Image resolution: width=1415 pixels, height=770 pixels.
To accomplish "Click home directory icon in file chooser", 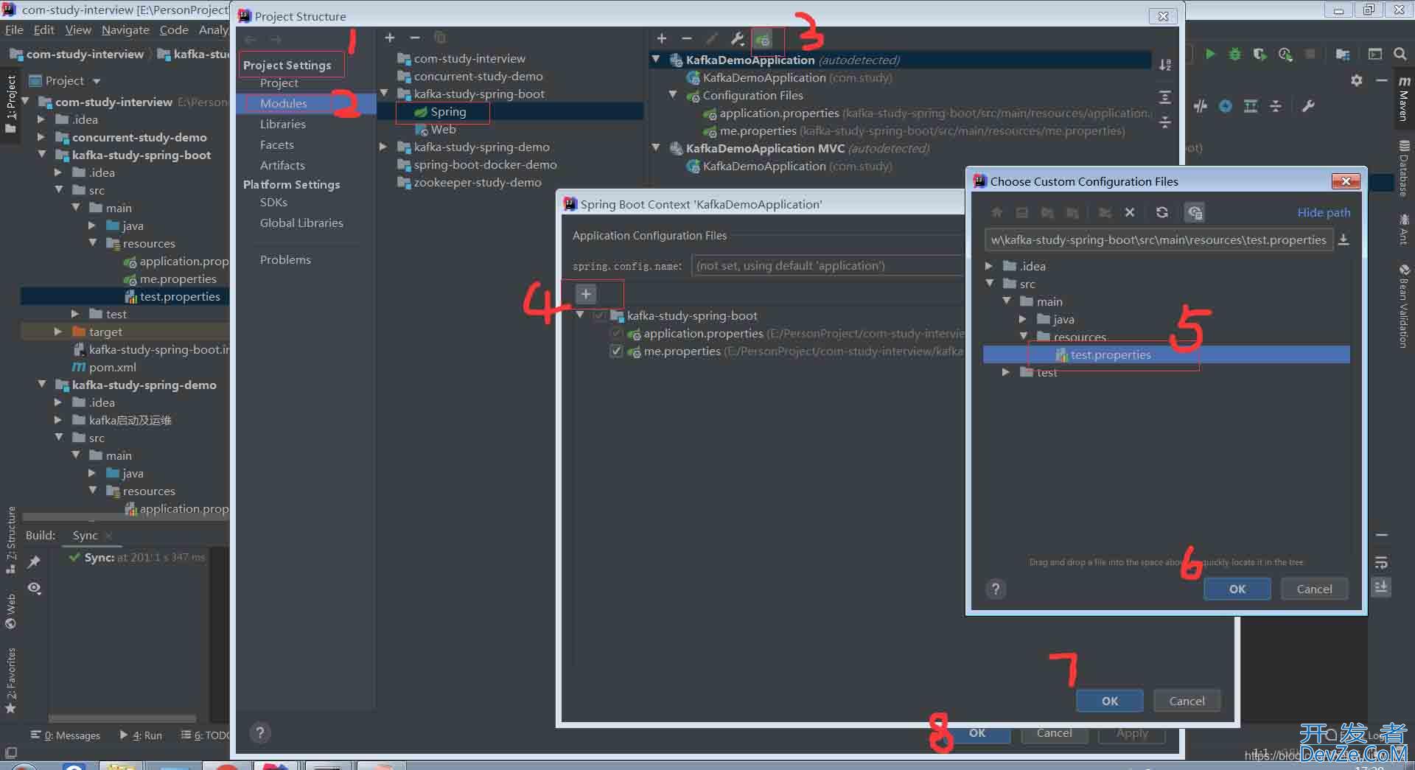I will click(996, 212).
